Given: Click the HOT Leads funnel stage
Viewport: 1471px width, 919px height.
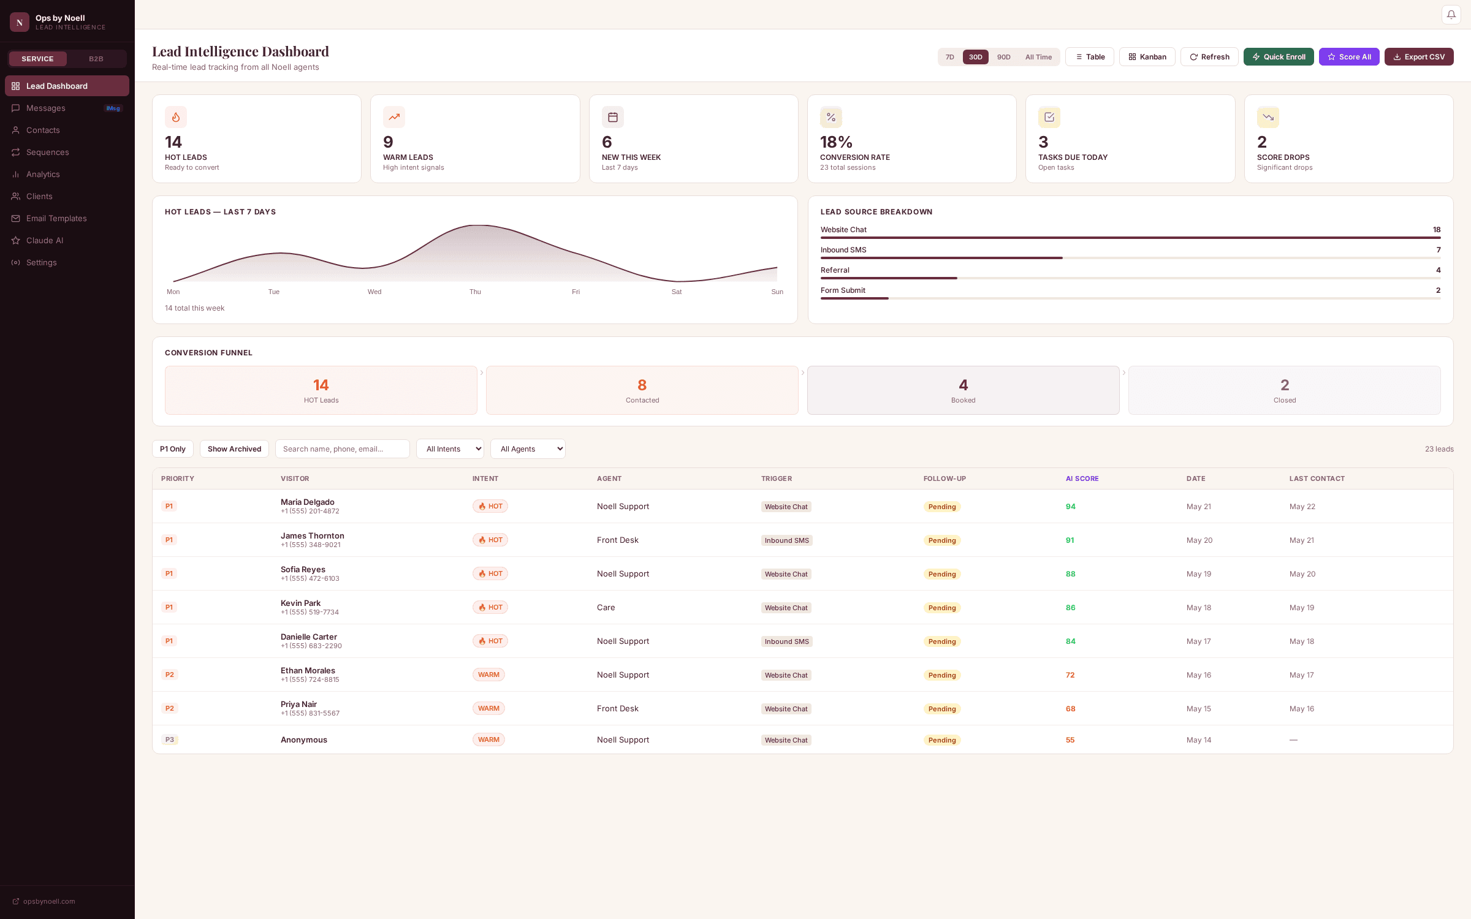Looking at the screenshot, I should click(321, 390).
